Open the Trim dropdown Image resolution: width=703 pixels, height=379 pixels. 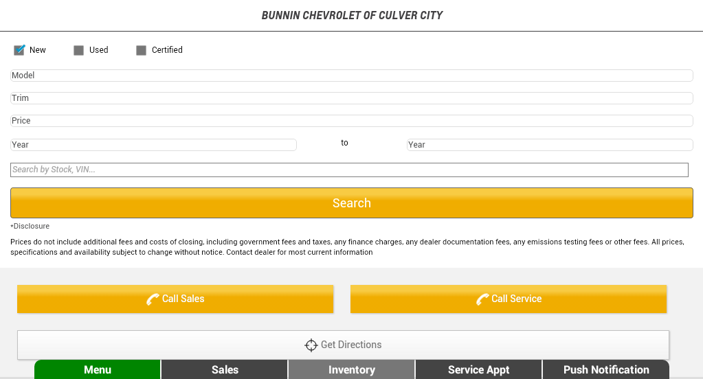pyautogui.click(x=352, y=98)
